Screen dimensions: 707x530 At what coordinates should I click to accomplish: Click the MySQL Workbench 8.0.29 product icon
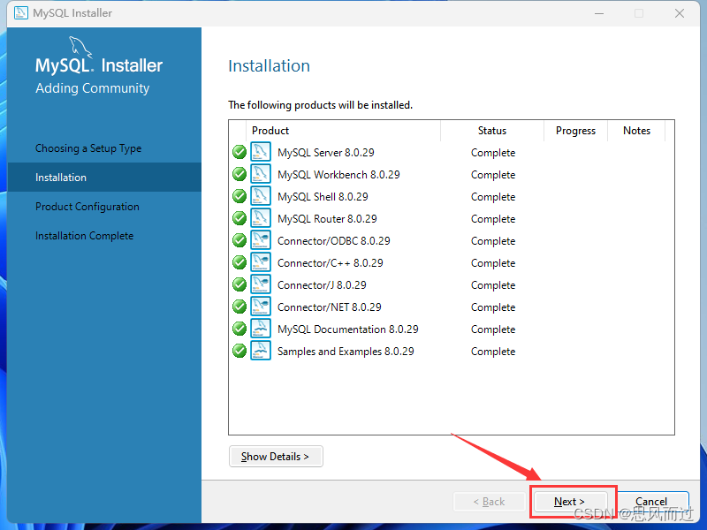(x=261, y=174)
